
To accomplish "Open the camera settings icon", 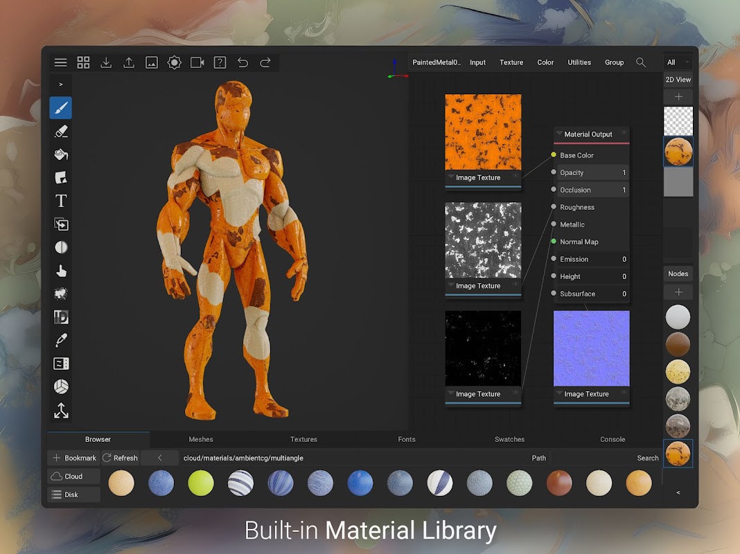I will pos(197,62).
